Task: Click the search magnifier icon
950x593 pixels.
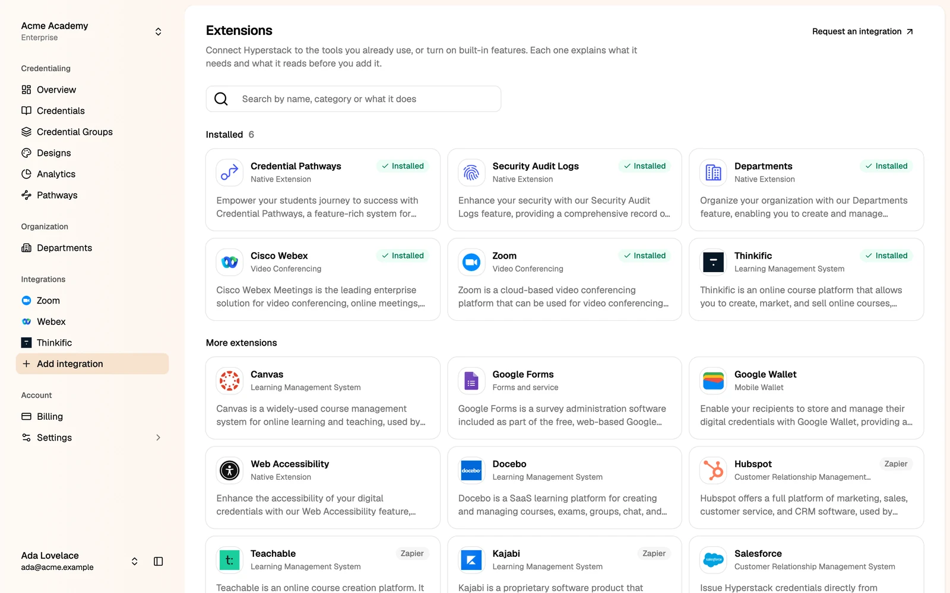Action: [221, 99]
